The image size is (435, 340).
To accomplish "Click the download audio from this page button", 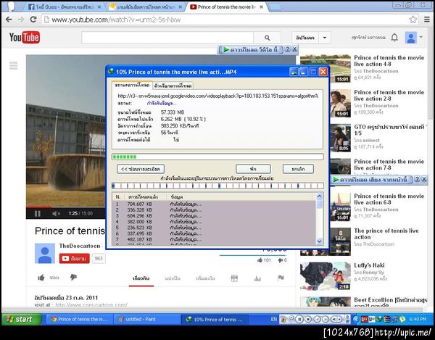I will (x=371, y=180).
